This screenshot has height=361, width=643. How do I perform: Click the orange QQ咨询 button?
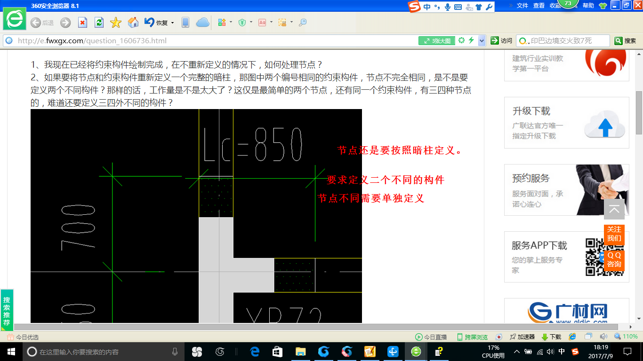click(614, 260)
